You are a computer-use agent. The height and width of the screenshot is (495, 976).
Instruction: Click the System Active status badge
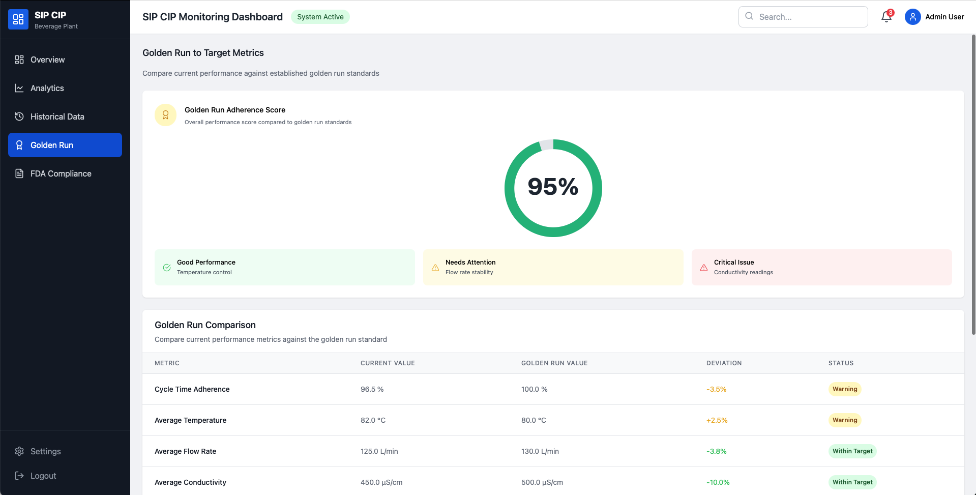(320, 17)
